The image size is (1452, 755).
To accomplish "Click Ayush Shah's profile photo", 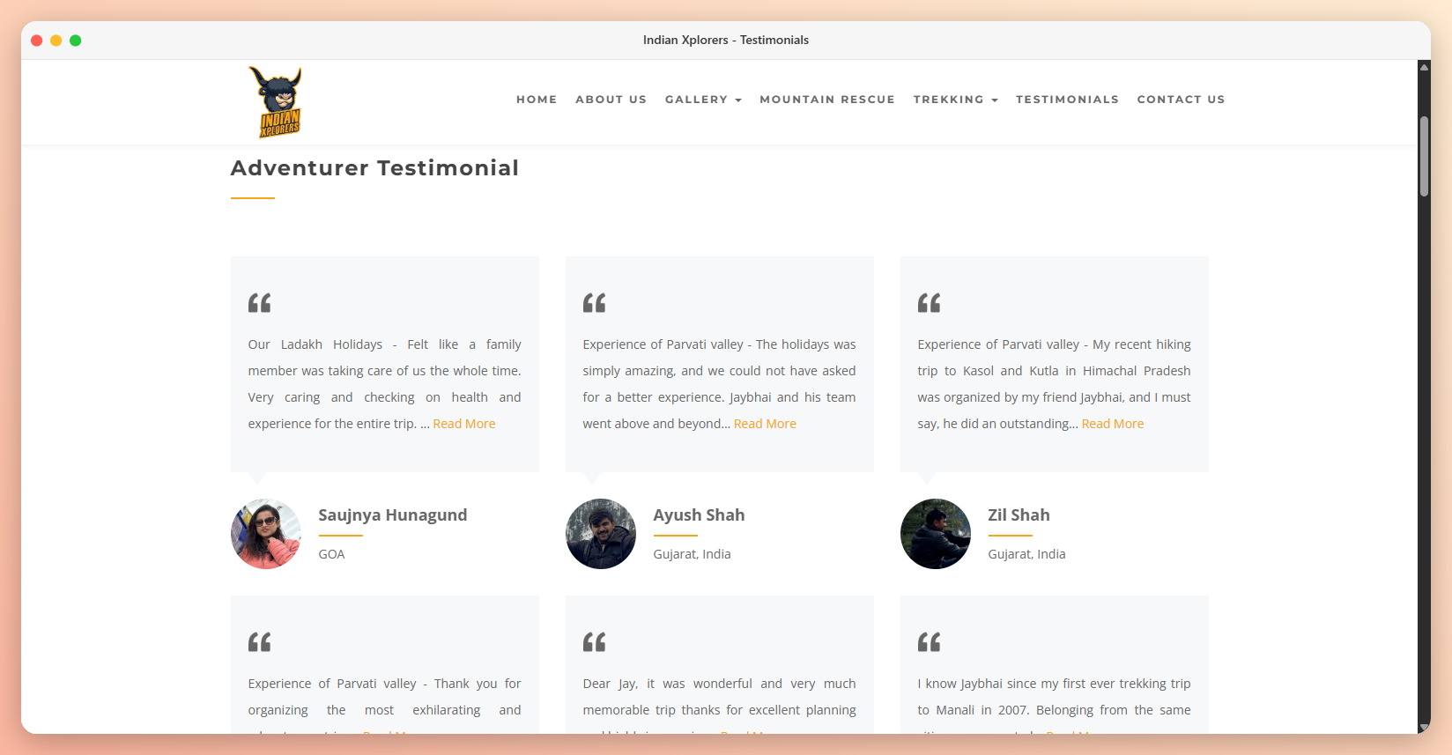I will [601, 534].
